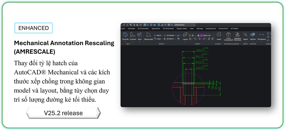The image size is (285, 130).
Task: Switch to the 2D Parametric tab
Action: (143, 29)
